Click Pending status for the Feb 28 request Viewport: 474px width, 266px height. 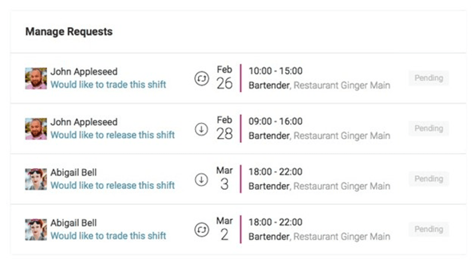[x=428, y=129]
